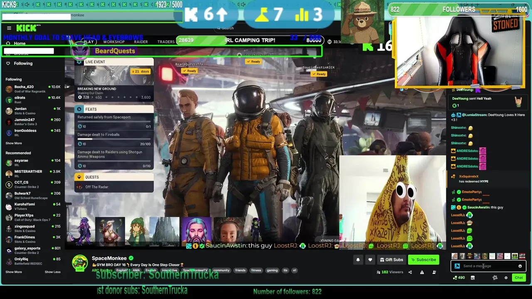Switch to the RAIDER game tab
The width and height of the screenshot is (532, 299).
pos(141,42)
